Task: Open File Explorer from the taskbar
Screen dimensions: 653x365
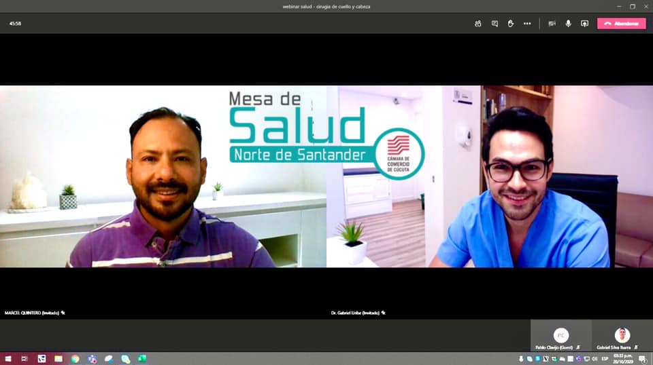Action: point(58,359)
